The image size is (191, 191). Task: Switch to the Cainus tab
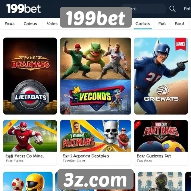coord(30,24)
